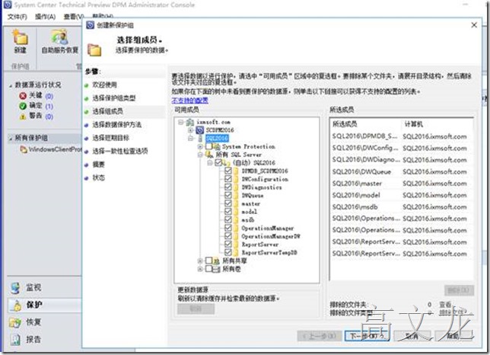
Task: Open the 文件(F) menu
Action: point(17,17)
